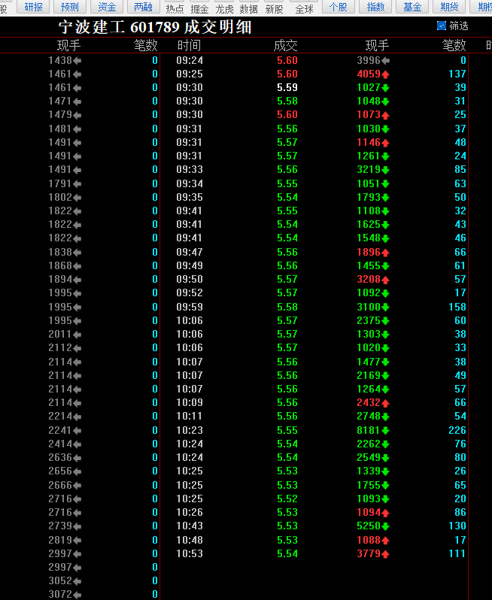Click the 期货 button
This screenshot has height=600, width=492.
[x=449, y=7]
